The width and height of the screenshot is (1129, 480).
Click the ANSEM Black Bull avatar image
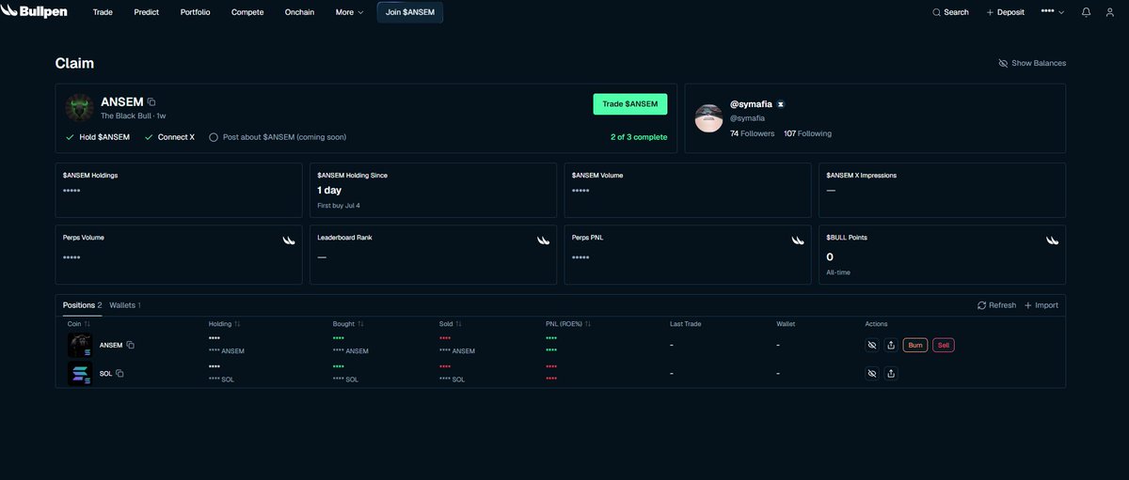79,107
